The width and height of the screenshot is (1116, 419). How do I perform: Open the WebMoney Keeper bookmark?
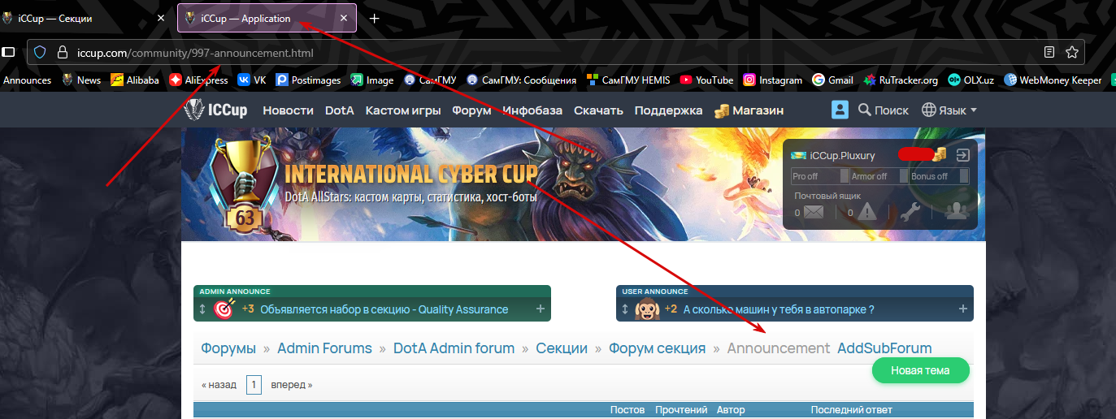coord(1053,80)
